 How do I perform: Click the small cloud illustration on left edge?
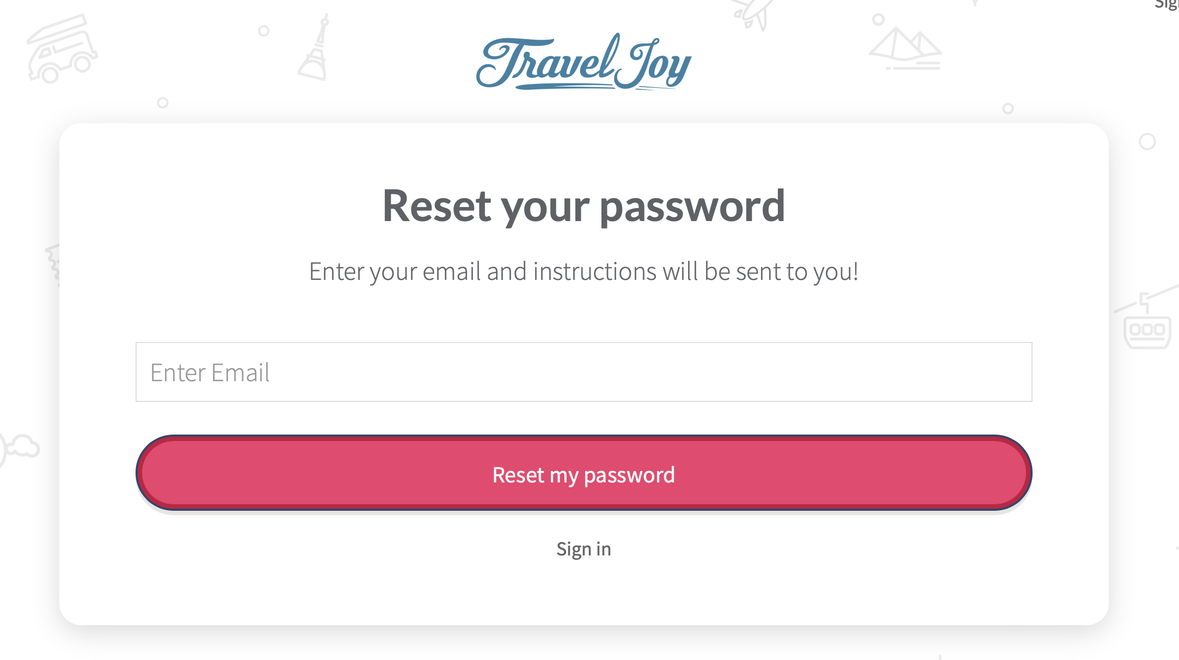20,447
